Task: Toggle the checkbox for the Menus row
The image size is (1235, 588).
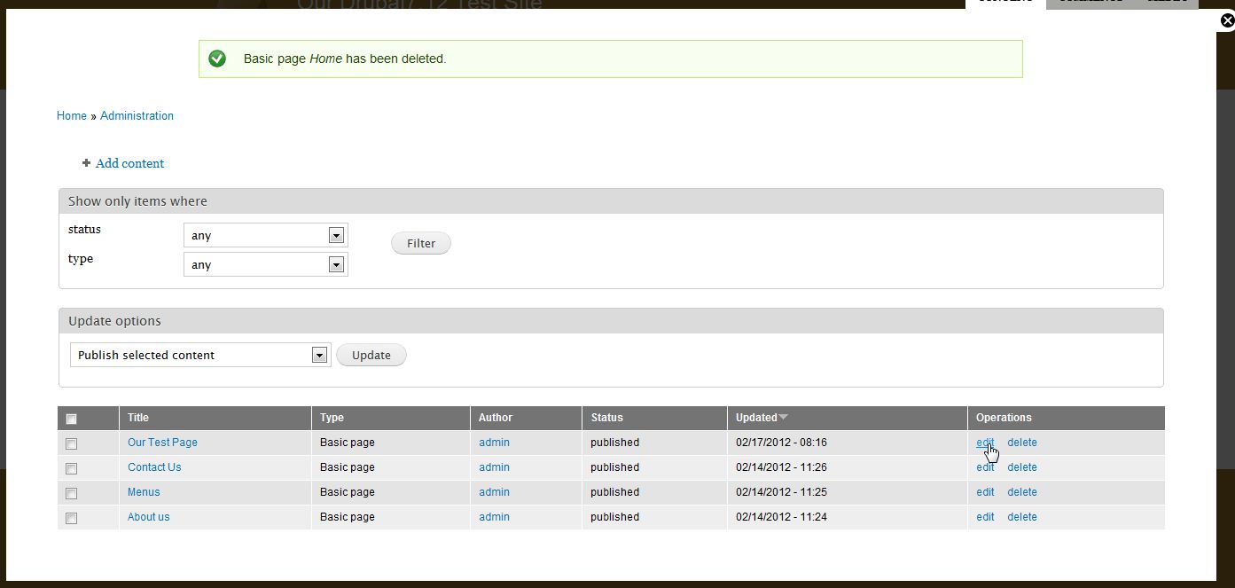Action: click(72, 493)
